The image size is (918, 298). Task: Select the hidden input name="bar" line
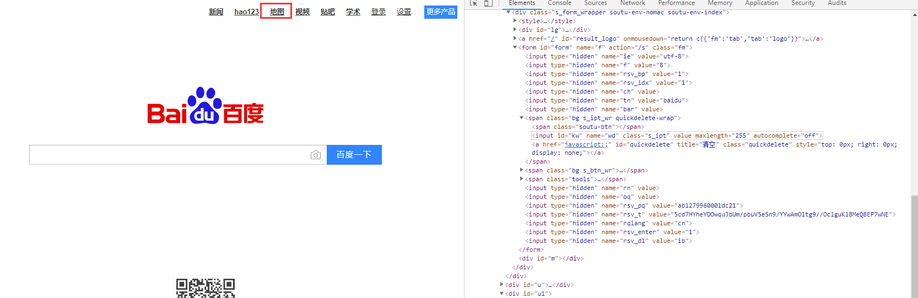click(x=594, y=109)
